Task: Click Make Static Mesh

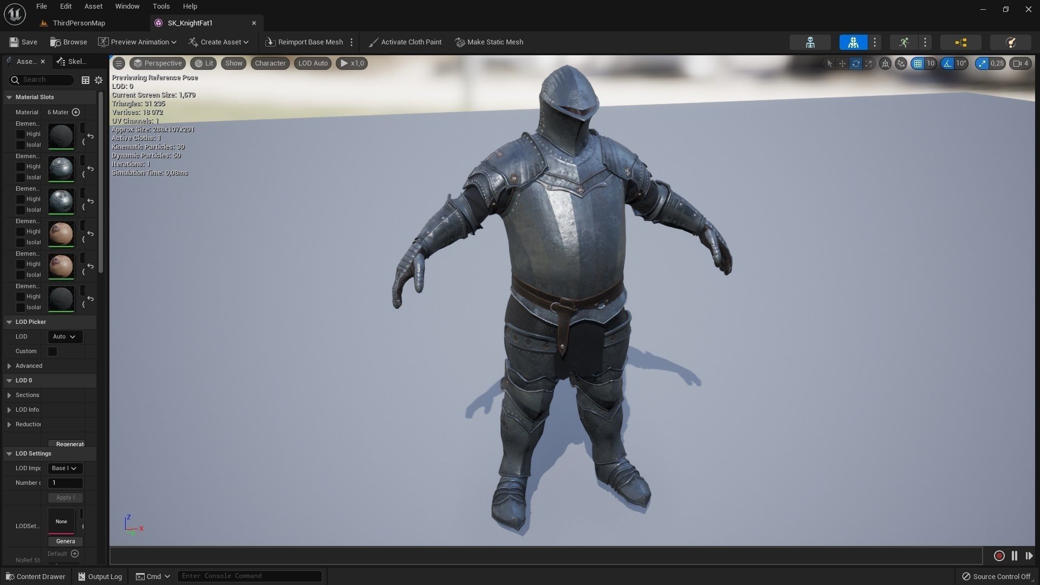Action: [x=489, y=42]
